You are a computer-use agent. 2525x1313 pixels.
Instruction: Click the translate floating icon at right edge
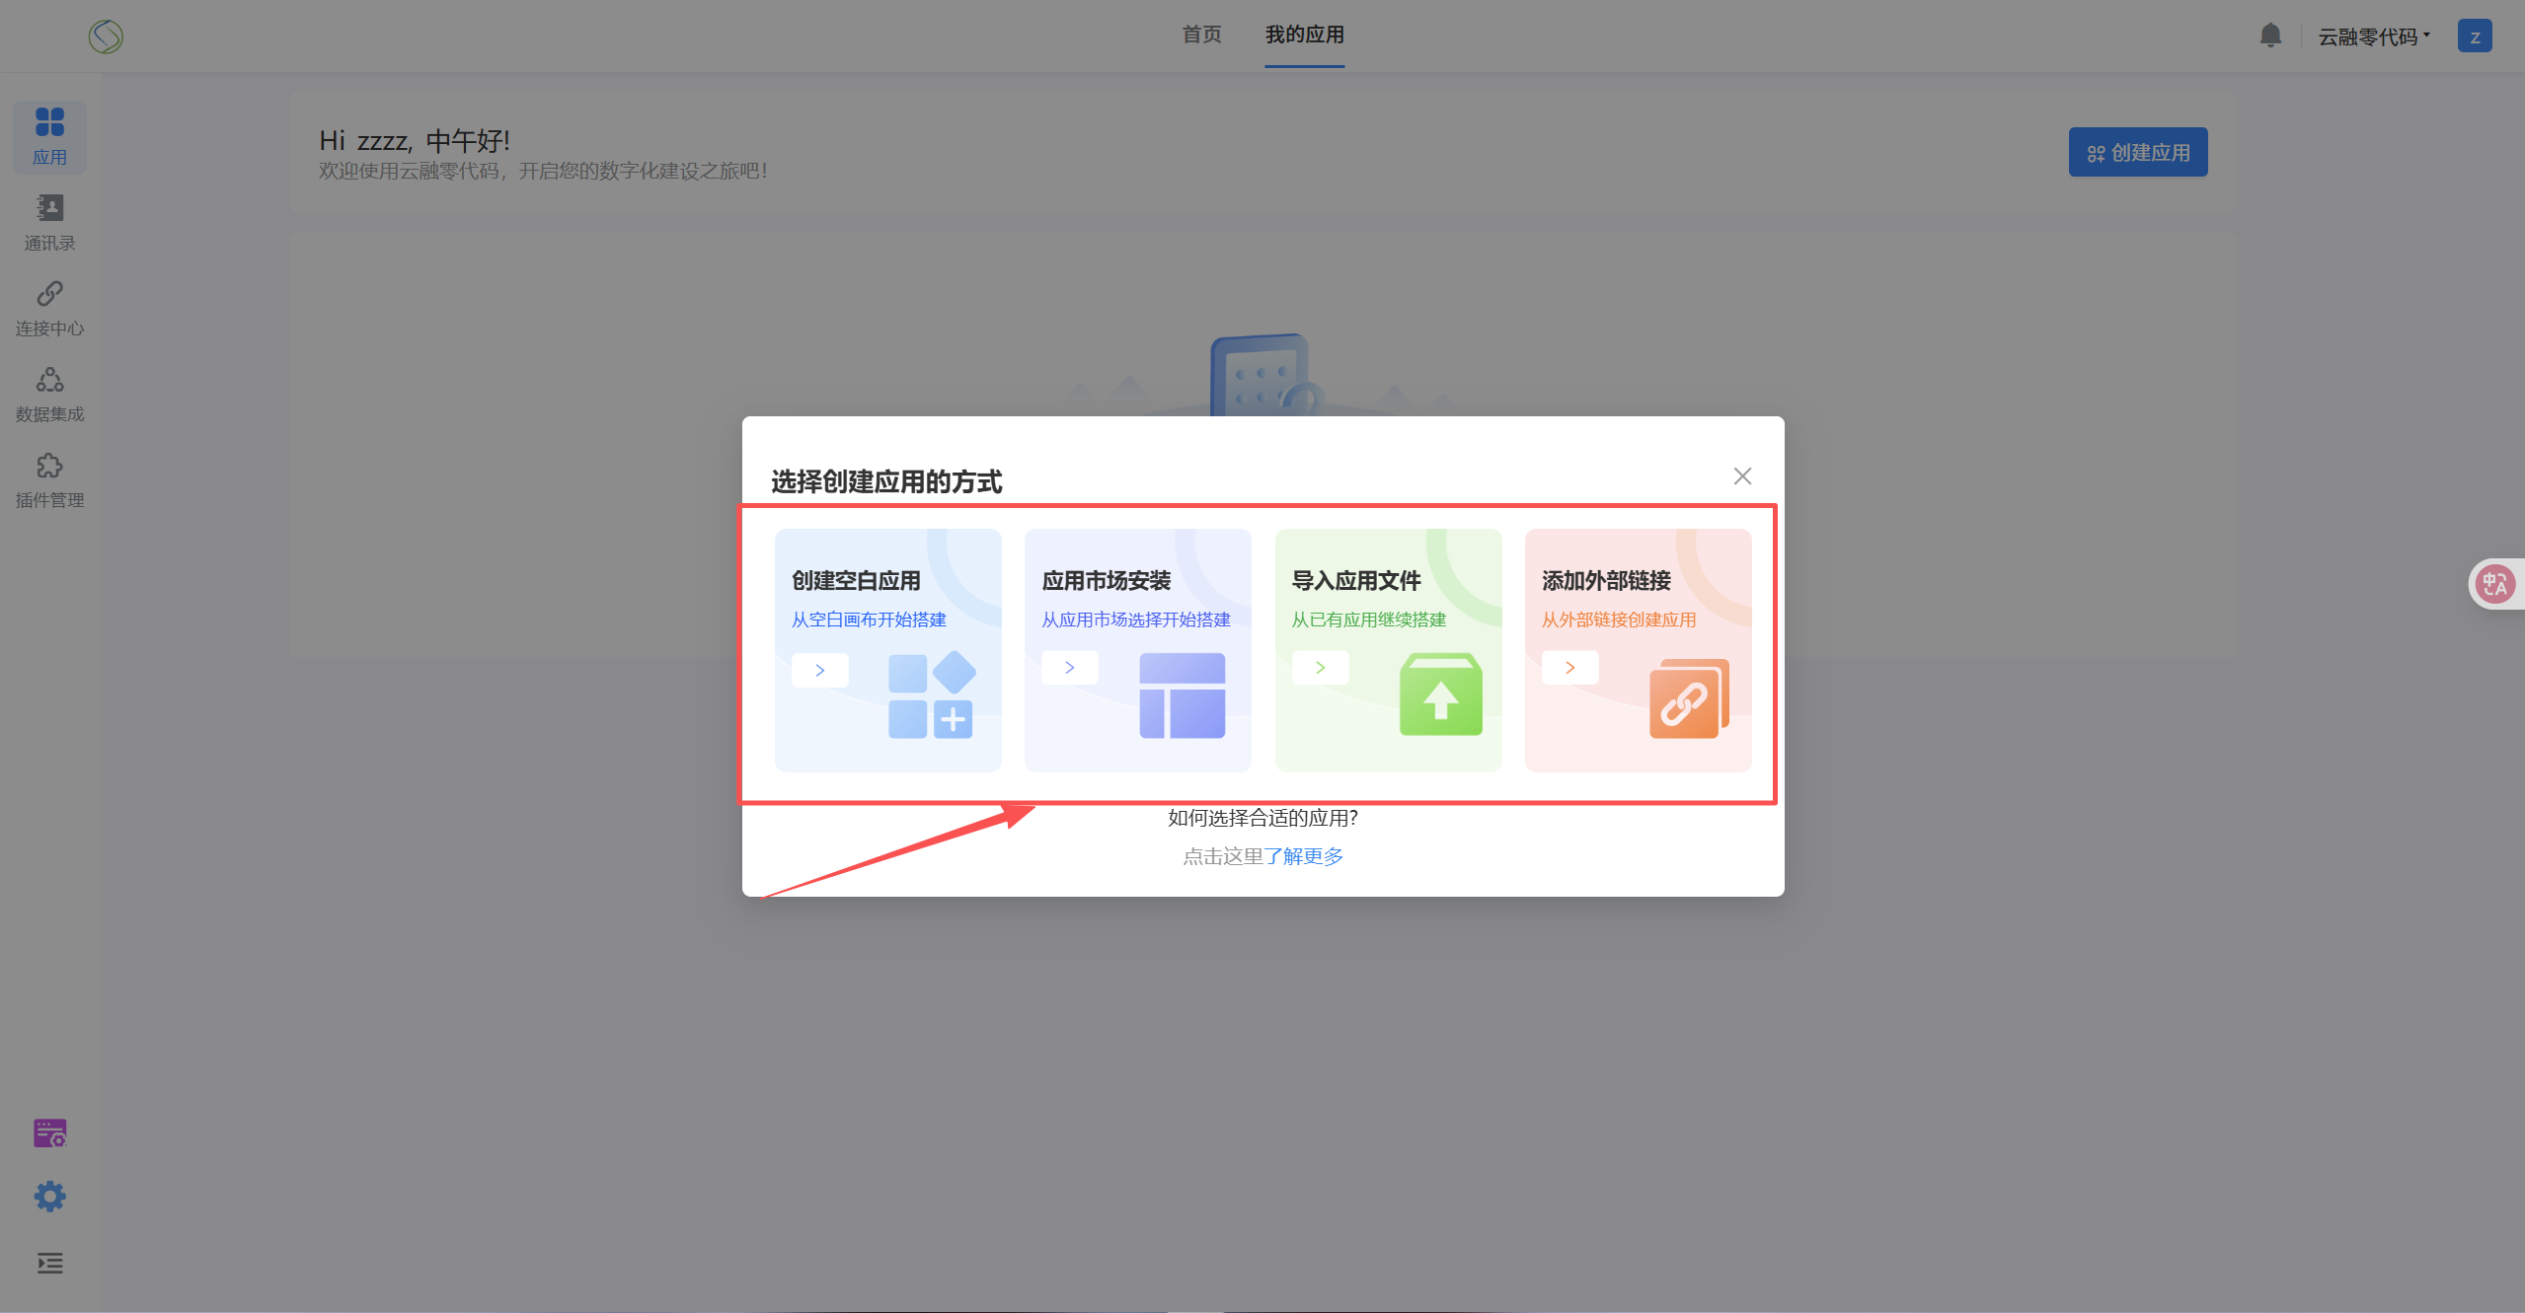pos(2494,584)
